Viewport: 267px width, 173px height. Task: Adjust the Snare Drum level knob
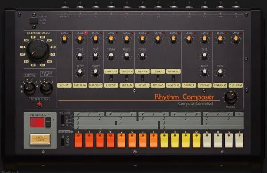[x=96, y=39]
